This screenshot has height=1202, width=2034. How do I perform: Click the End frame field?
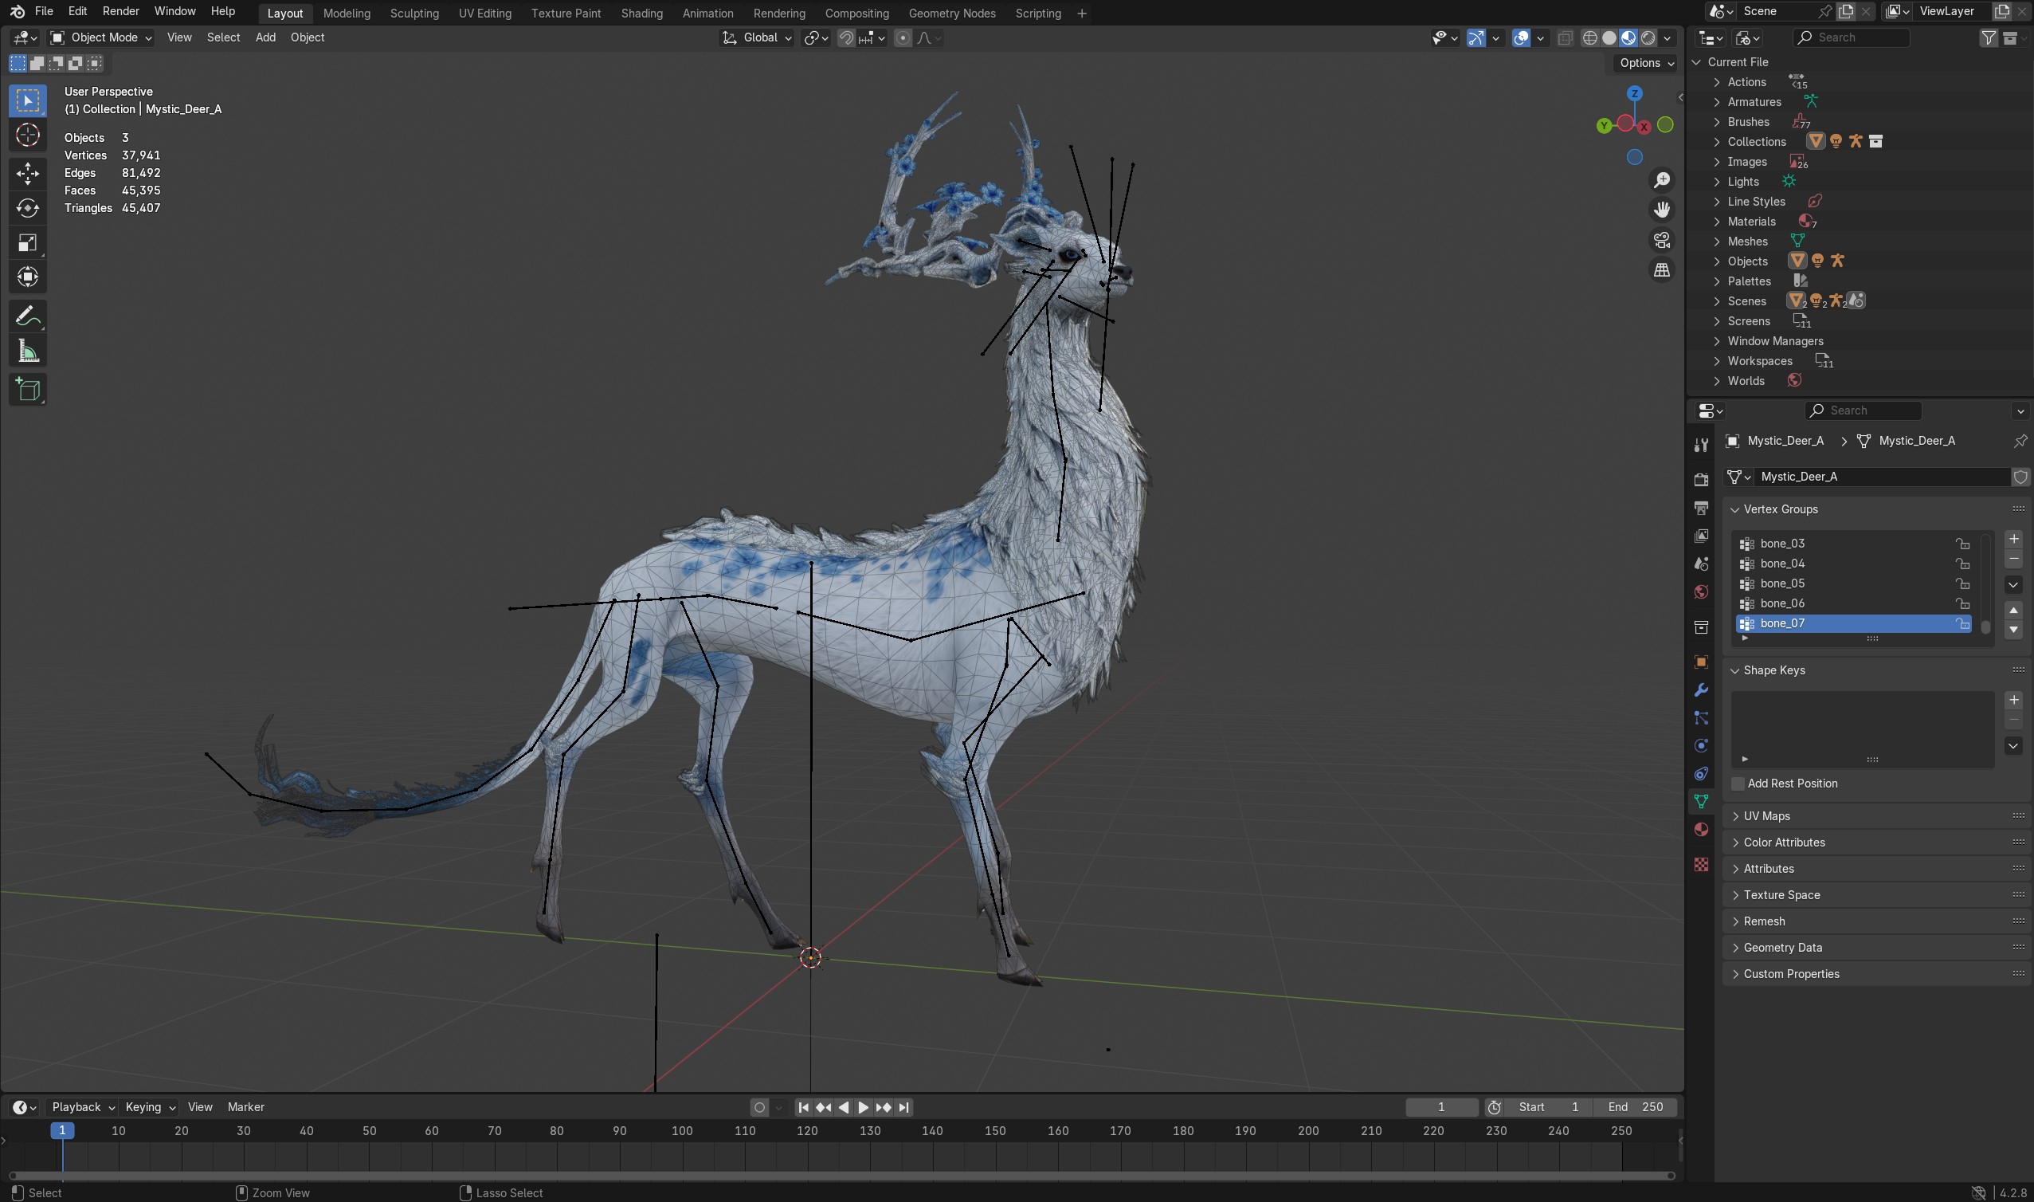pyautogui.click(x=1635, y=1106)
